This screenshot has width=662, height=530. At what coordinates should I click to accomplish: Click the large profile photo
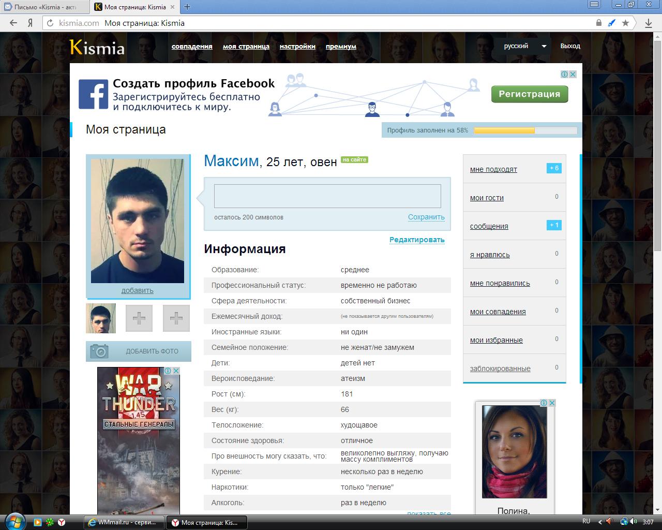(138, 221)
